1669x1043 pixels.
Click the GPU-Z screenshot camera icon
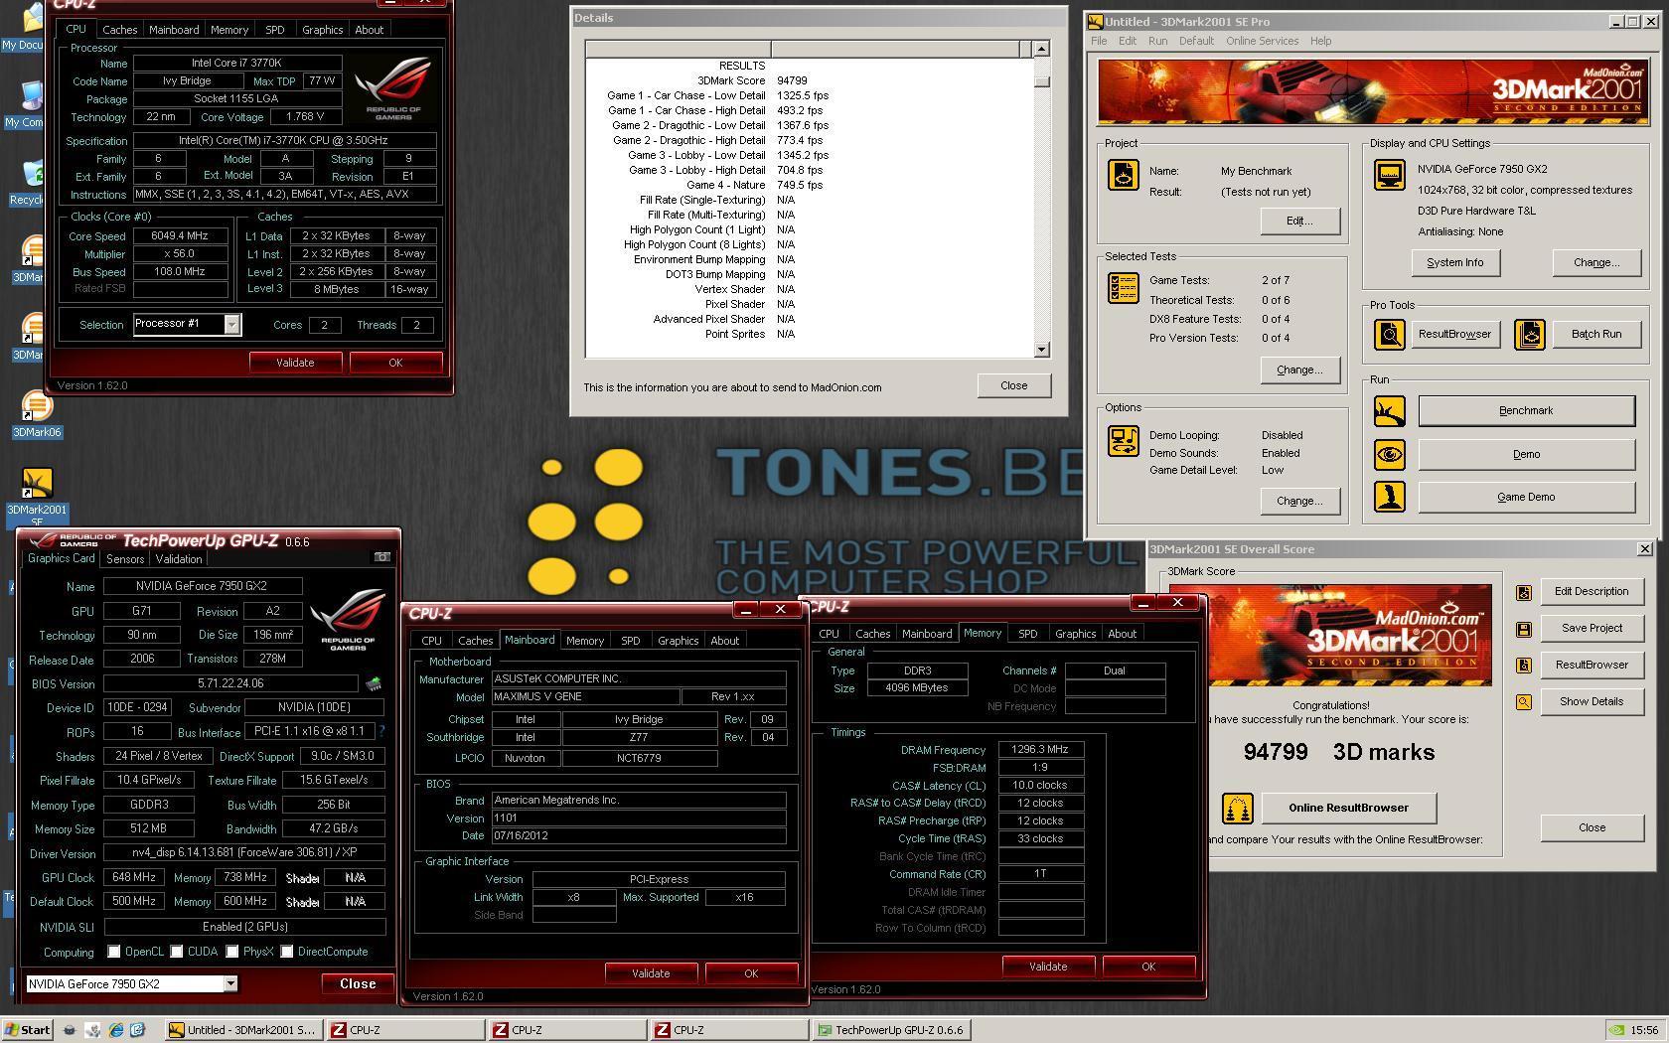tap(381, 557)
